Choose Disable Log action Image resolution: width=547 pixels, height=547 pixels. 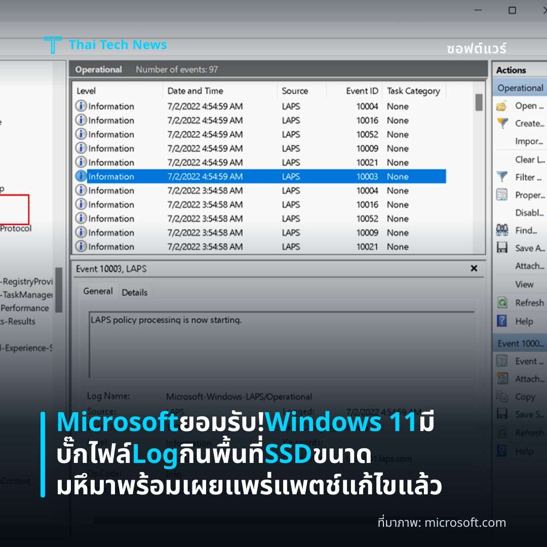click(x=530, y=212)
